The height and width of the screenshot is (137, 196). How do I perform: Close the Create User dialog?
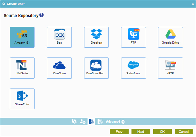(x=193, y=4)
